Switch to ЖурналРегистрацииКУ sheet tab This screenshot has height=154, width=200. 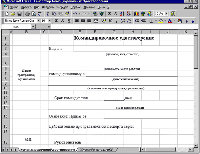tap(96, 150)
